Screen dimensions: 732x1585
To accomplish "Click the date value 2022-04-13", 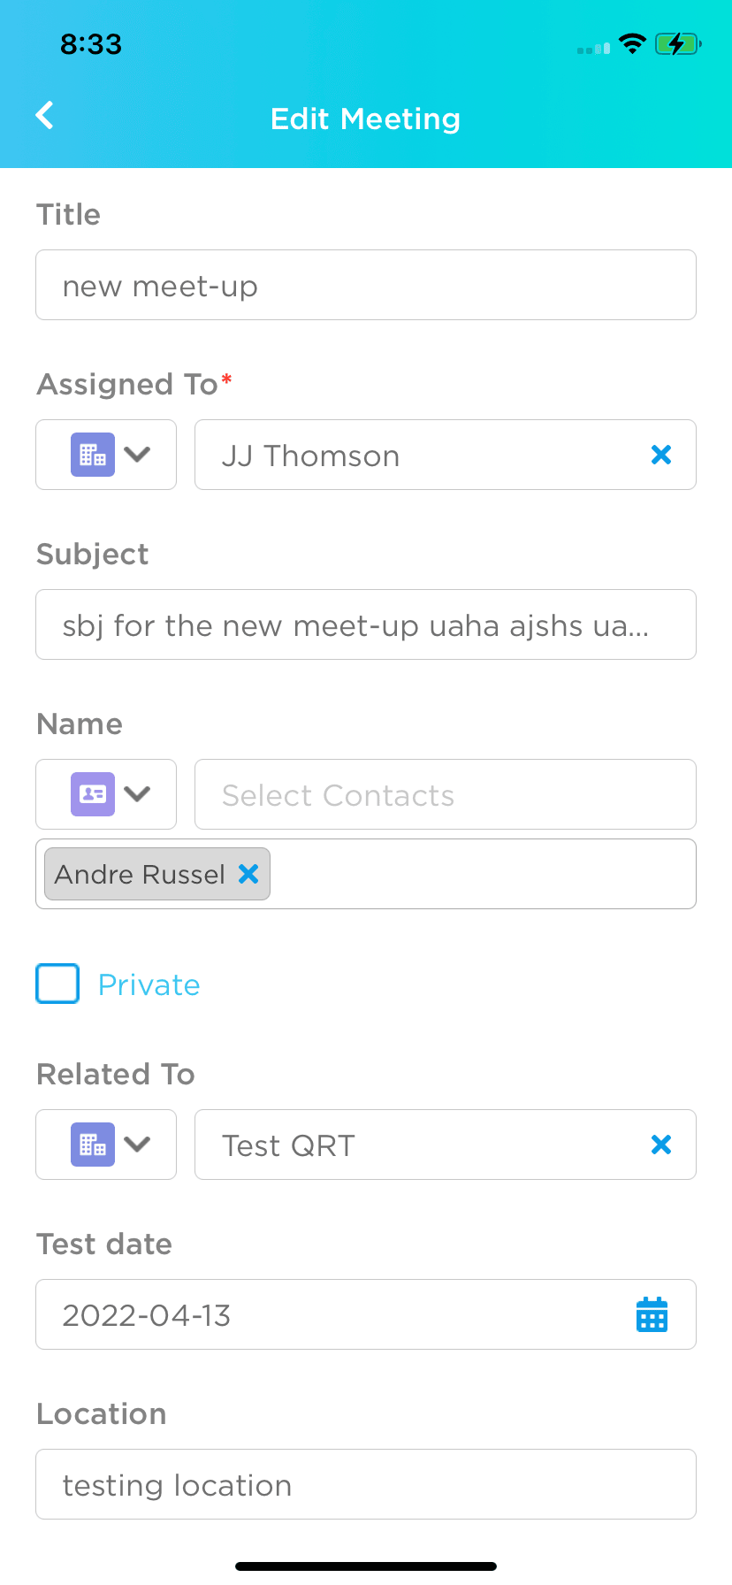I will point(147,1315).
